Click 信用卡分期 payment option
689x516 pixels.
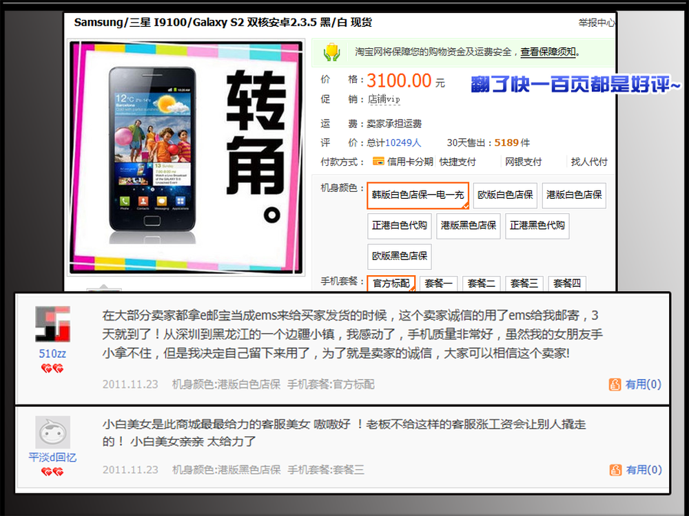point(410,162)
